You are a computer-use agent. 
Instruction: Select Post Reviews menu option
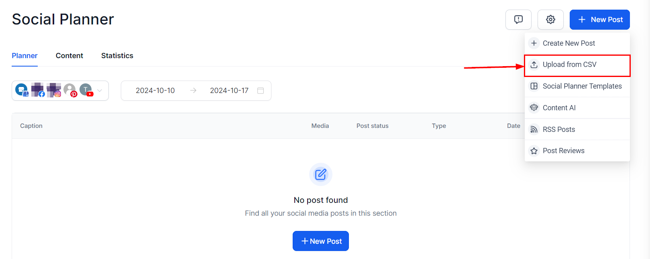(563, 151)
